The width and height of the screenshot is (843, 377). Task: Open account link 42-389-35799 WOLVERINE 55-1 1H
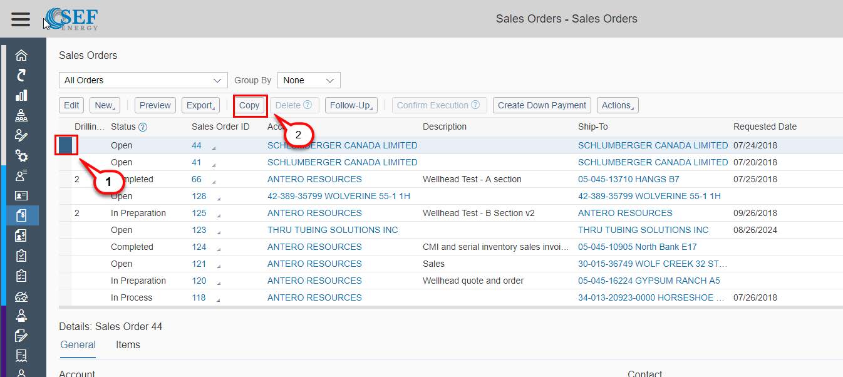[339, 196]
